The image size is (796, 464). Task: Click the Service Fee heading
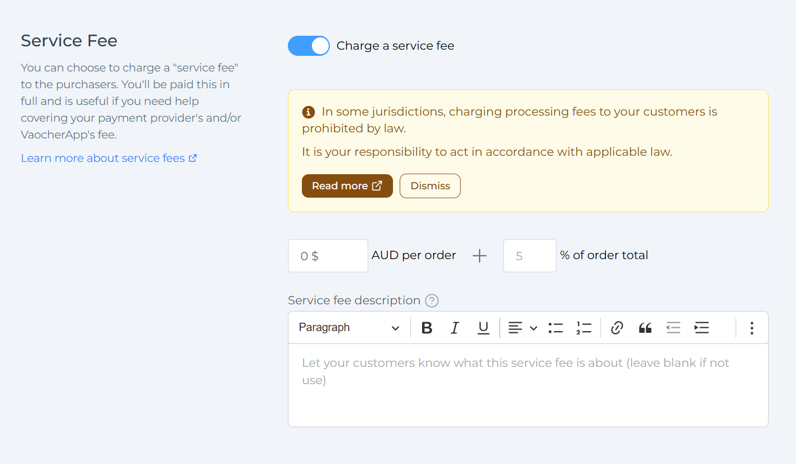(x=69, y=41)
